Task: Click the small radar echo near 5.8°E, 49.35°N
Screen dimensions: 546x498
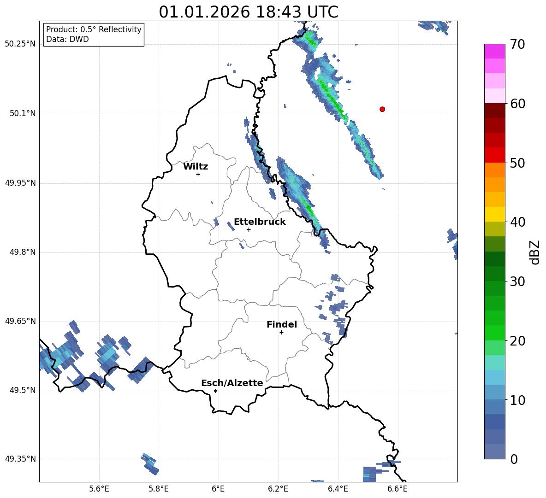Action: [150, 464]
